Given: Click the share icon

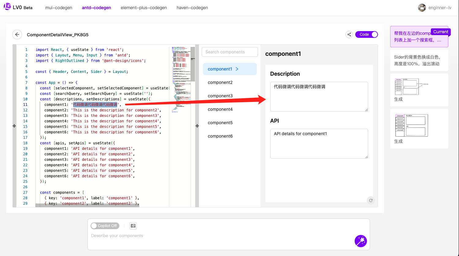Looking at the screenshot, I should pyautogui.click(x=349, y=34).
